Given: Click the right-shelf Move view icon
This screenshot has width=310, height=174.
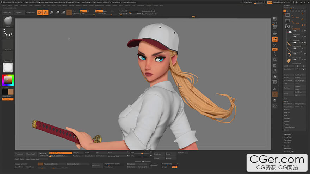Looking at the screenshot, I should coord(275,65).
